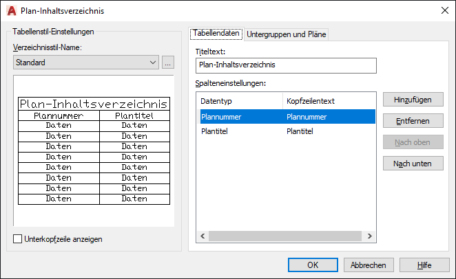Click the Entfernen button
Viewport: 456px width, 279px height.
click(413, 121)
